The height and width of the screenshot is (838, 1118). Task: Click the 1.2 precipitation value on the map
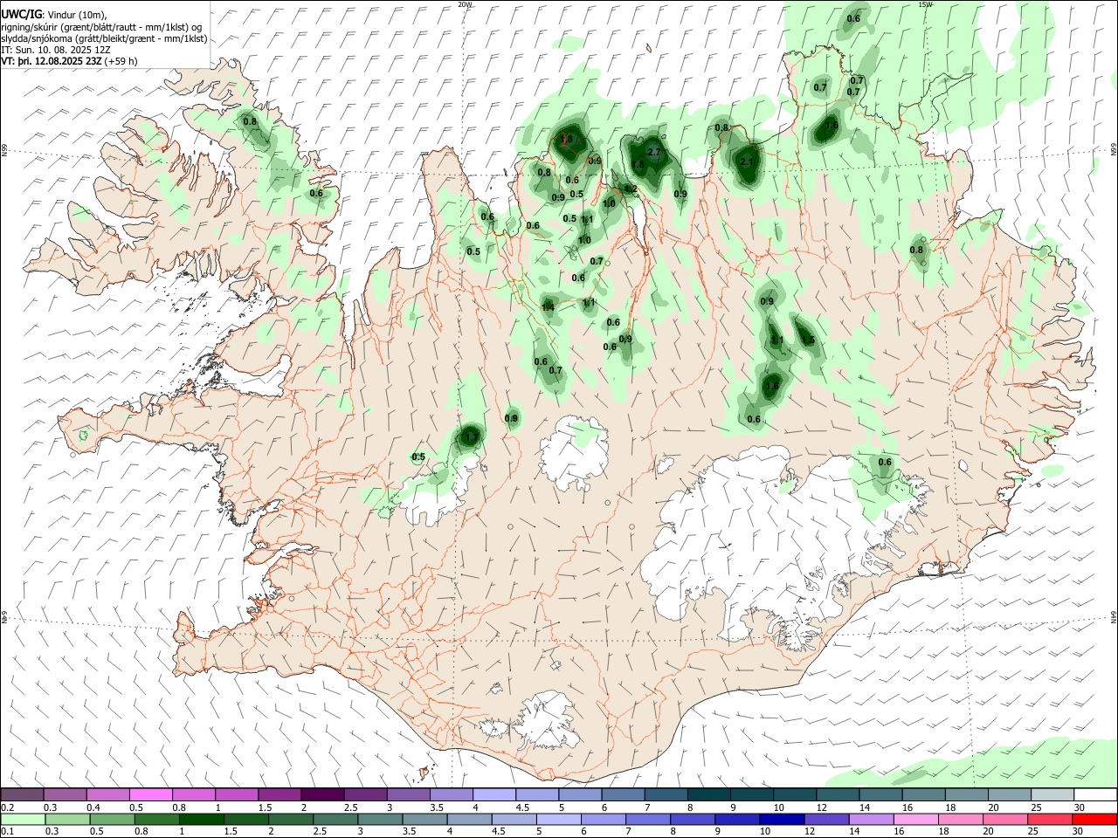tap(631, 189)
